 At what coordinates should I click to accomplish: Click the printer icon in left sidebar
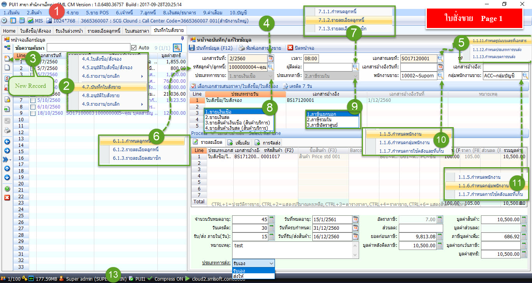(7, 131)
